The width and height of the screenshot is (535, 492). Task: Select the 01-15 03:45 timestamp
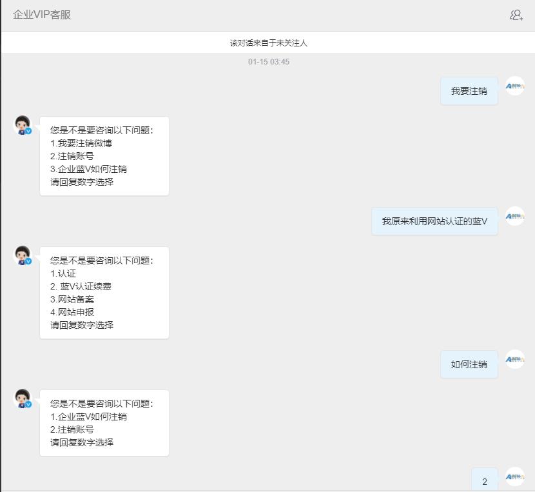pos(267,62)
